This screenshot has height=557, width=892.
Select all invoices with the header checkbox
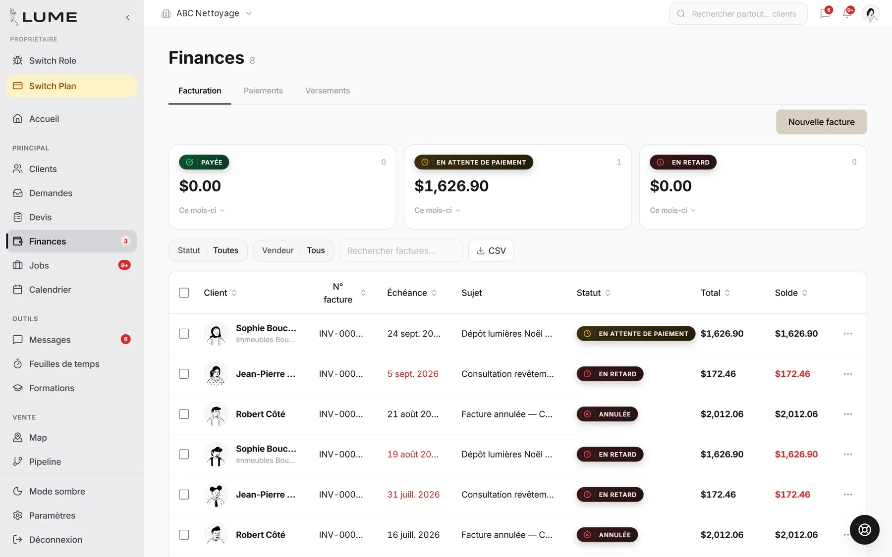coord(184,293)
